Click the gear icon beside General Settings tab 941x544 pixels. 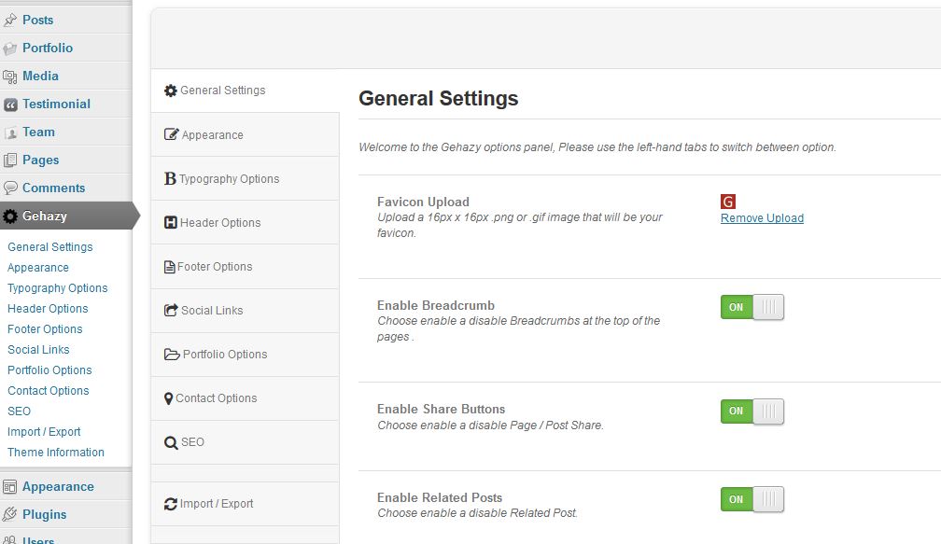tap(171, 91)
